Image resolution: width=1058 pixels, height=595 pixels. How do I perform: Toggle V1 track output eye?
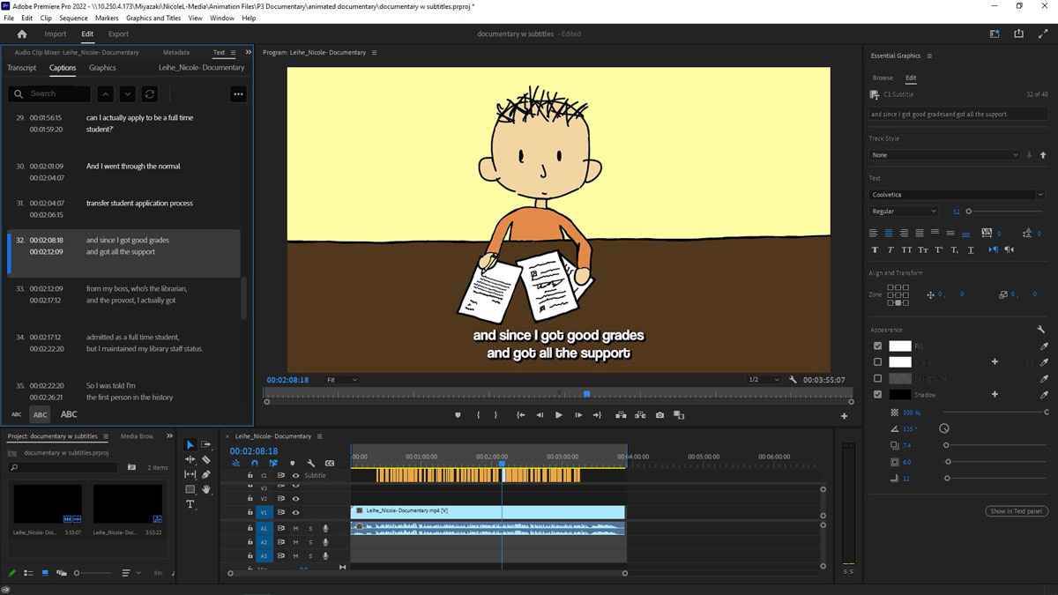(x=295, y=512)
